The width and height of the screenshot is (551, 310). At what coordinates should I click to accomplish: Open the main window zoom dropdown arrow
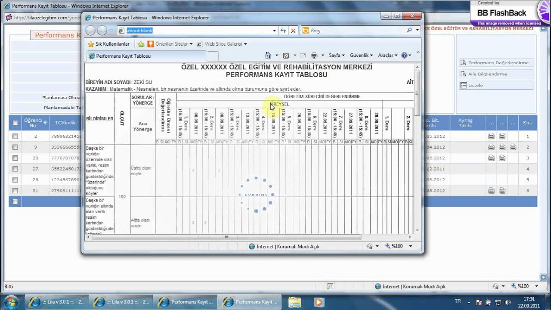tap(536, 286)
